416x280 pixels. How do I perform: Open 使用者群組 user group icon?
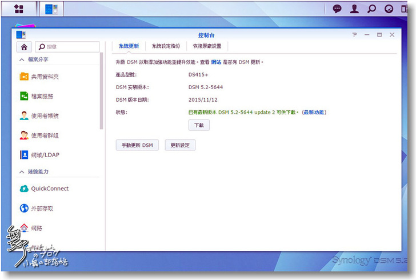[x=24, y=135]
